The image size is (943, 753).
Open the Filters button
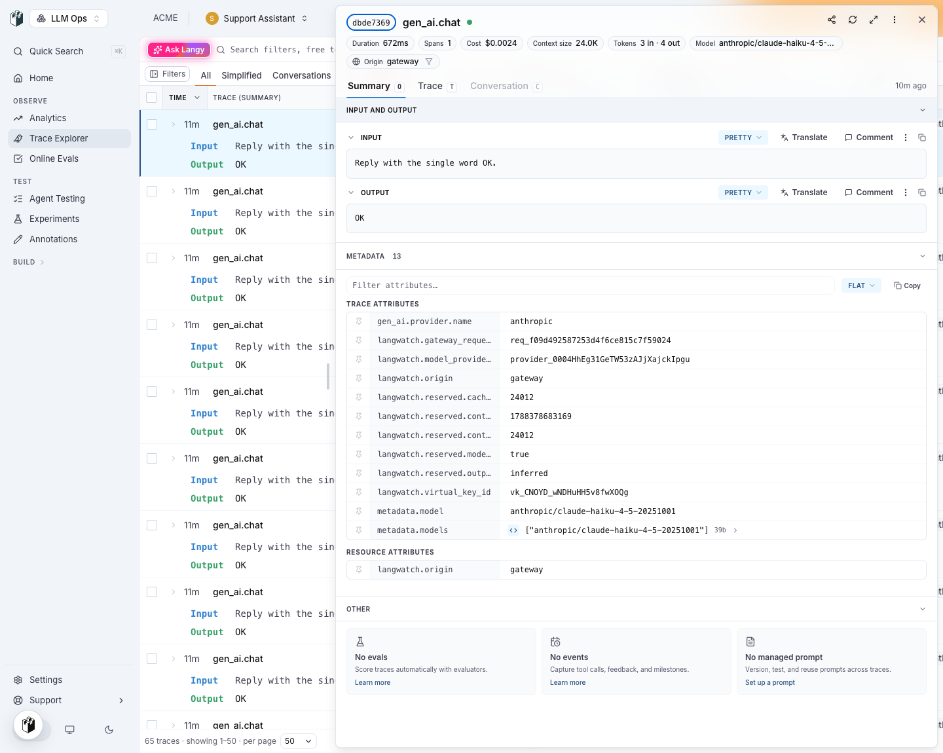point(167,74)
